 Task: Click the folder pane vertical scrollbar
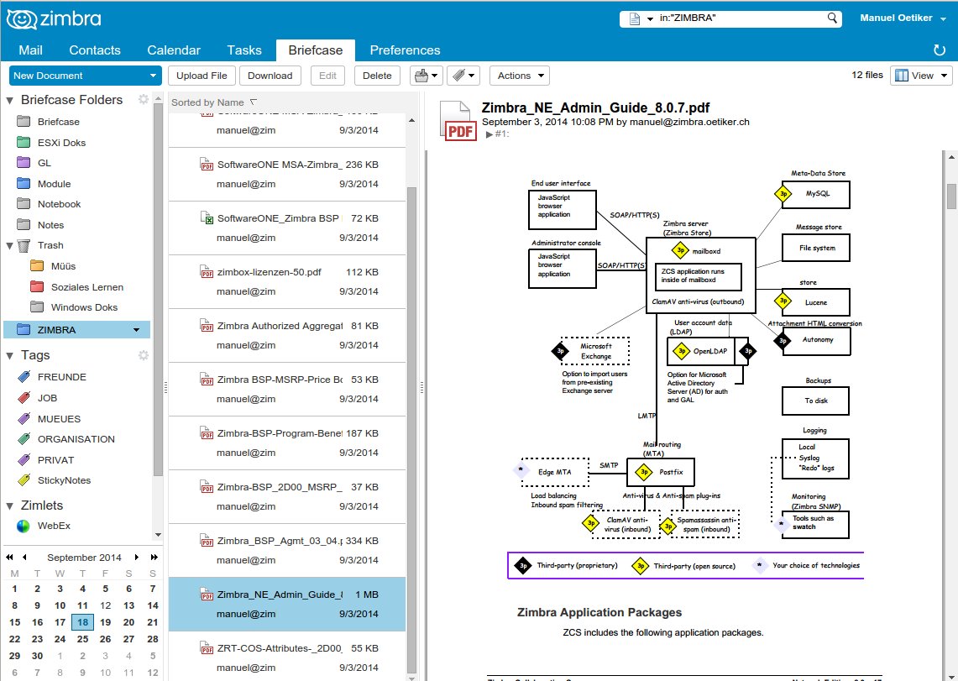click(x=158, y=290)
